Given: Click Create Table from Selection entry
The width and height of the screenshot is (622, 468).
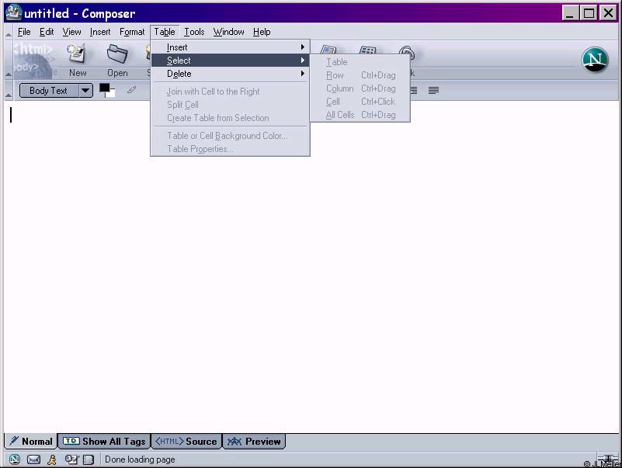Looking at the screenshot, I should click(230, 118).
